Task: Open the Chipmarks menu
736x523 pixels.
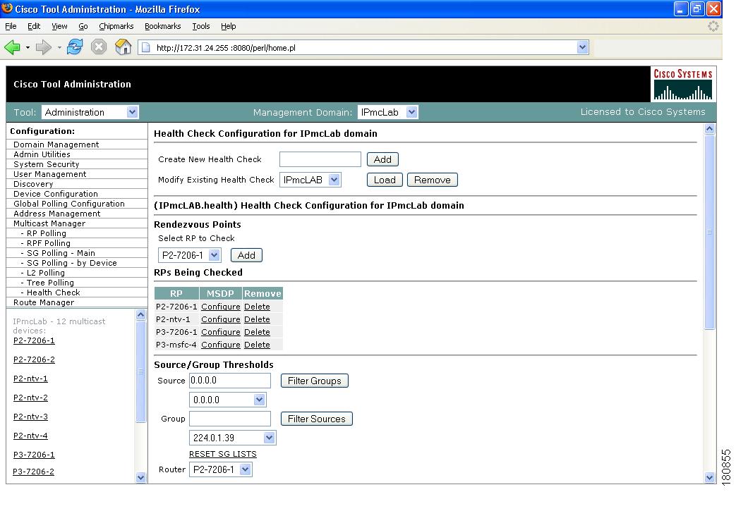Action: [x=116, y=26]
